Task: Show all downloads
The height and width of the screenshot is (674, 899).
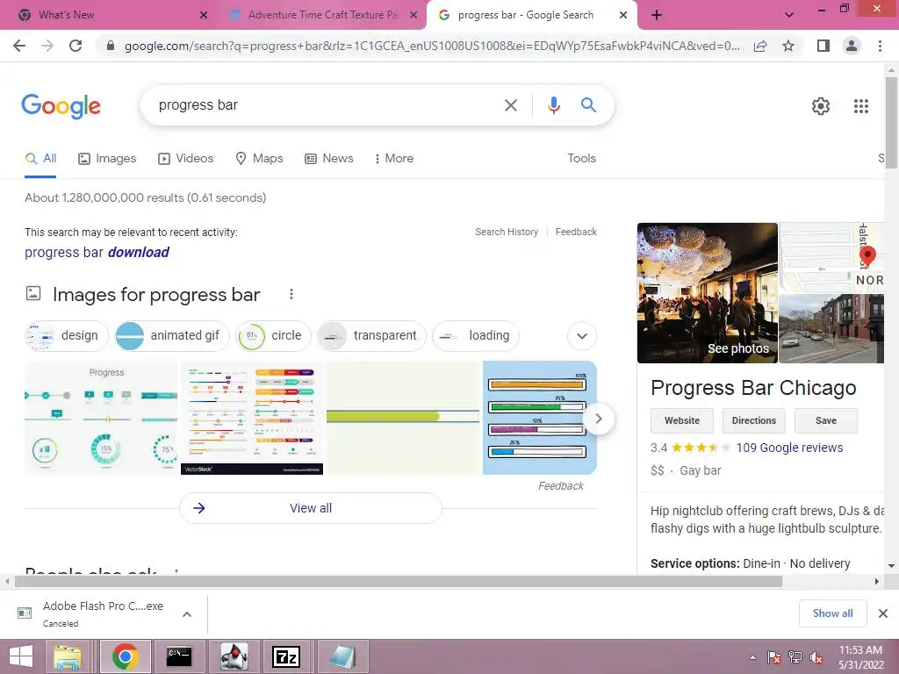Action: (x=832, y=613)
